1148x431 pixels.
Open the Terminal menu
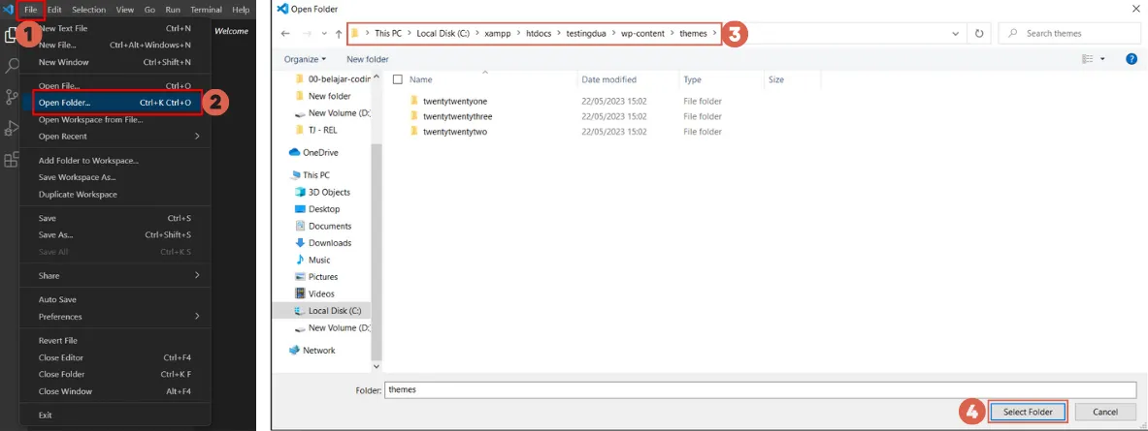206,10
